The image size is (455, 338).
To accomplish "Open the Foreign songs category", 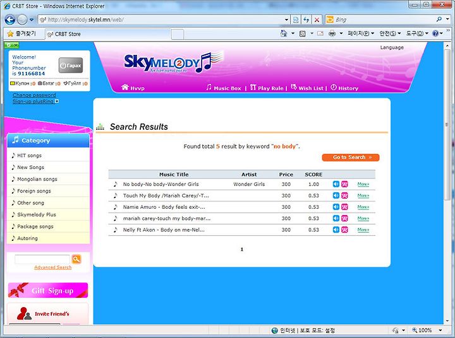I will (x=49, y=191).
